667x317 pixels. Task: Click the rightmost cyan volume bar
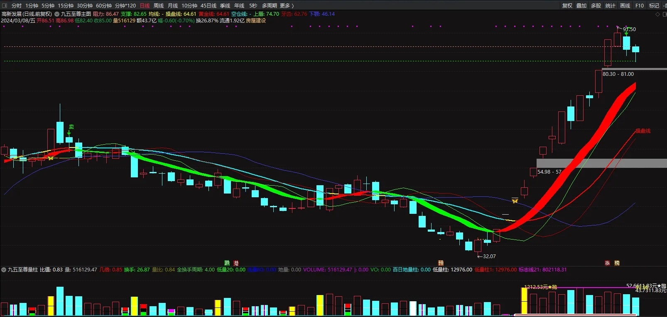(635, 307)
